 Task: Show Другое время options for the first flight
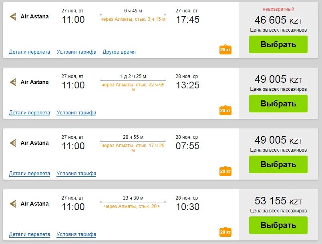point(119,52)
